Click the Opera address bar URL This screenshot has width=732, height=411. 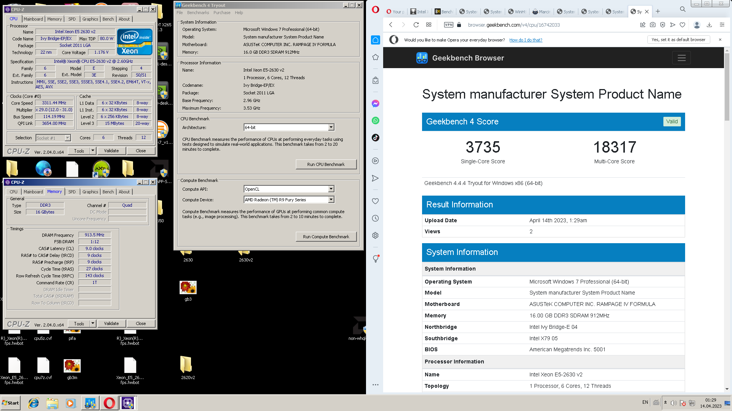[x=514, y=25]
